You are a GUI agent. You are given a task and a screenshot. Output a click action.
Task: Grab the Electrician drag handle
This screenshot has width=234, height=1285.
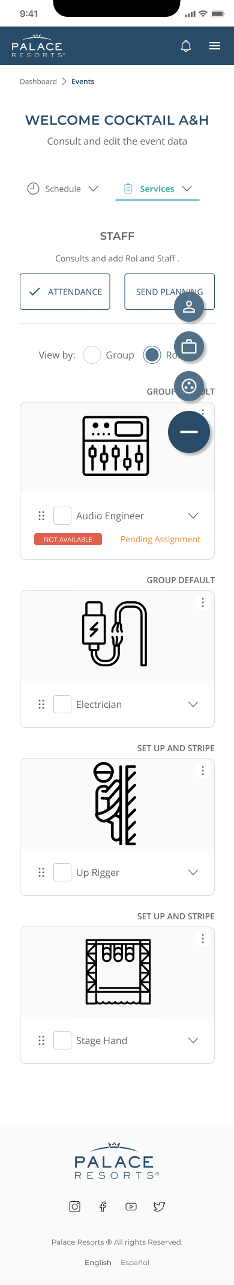(x=41, y=704)
